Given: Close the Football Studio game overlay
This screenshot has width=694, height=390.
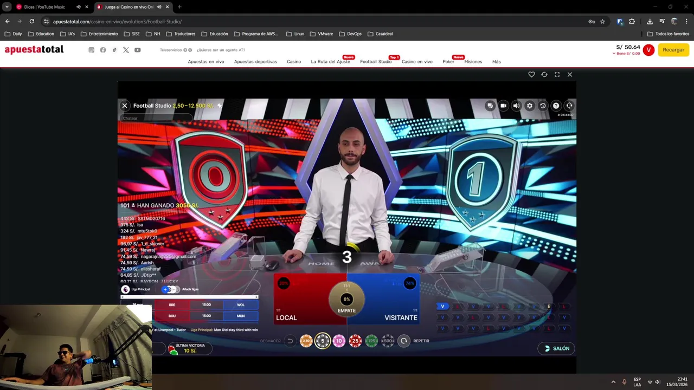Looking at the screenshot, I should pyautogui.click(x=570, y=74).
